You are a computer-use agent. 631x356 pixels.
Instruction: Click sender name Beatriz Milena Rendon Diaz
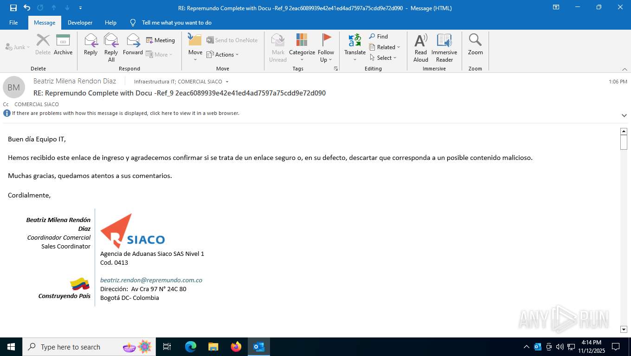point(75,81)
